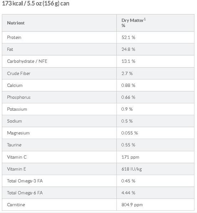Screen dimensions: 197x213
Task: Click the 173 kcal per can heading
Action: [x=36, y=4]
